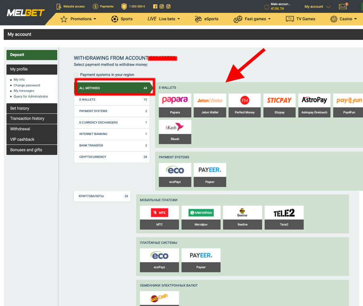Screen dimensions: 363x306
Task: Switch to E-Wallets methods category
Action: pos(112,99)
